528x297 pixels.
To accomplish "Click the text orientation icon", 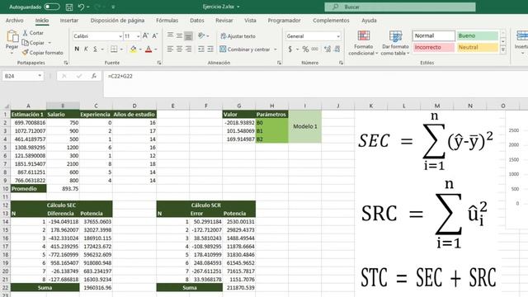I will pos(201,35).
